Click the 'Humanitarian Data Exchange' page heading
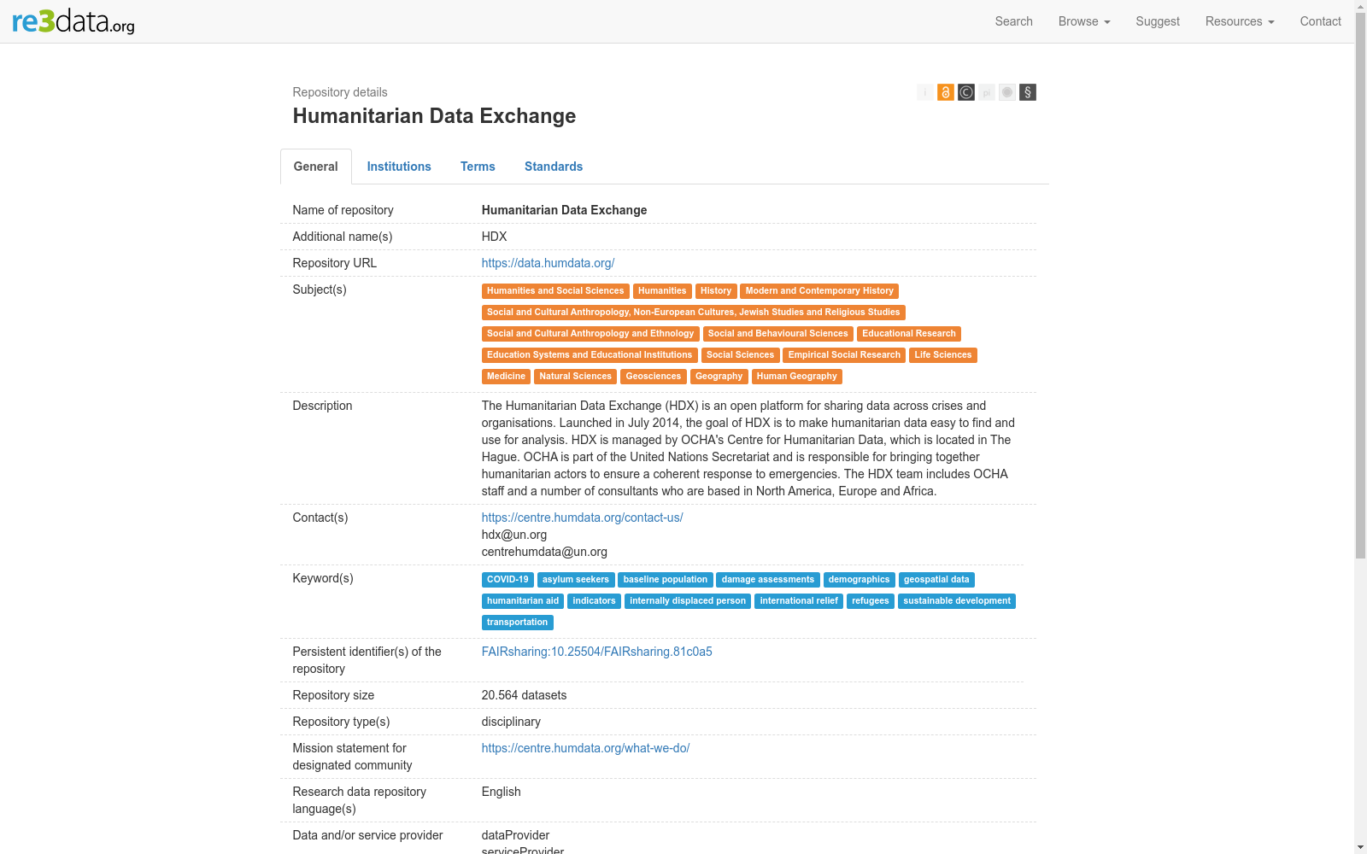This screenshot has width=1367, height=854. (434, 116)
